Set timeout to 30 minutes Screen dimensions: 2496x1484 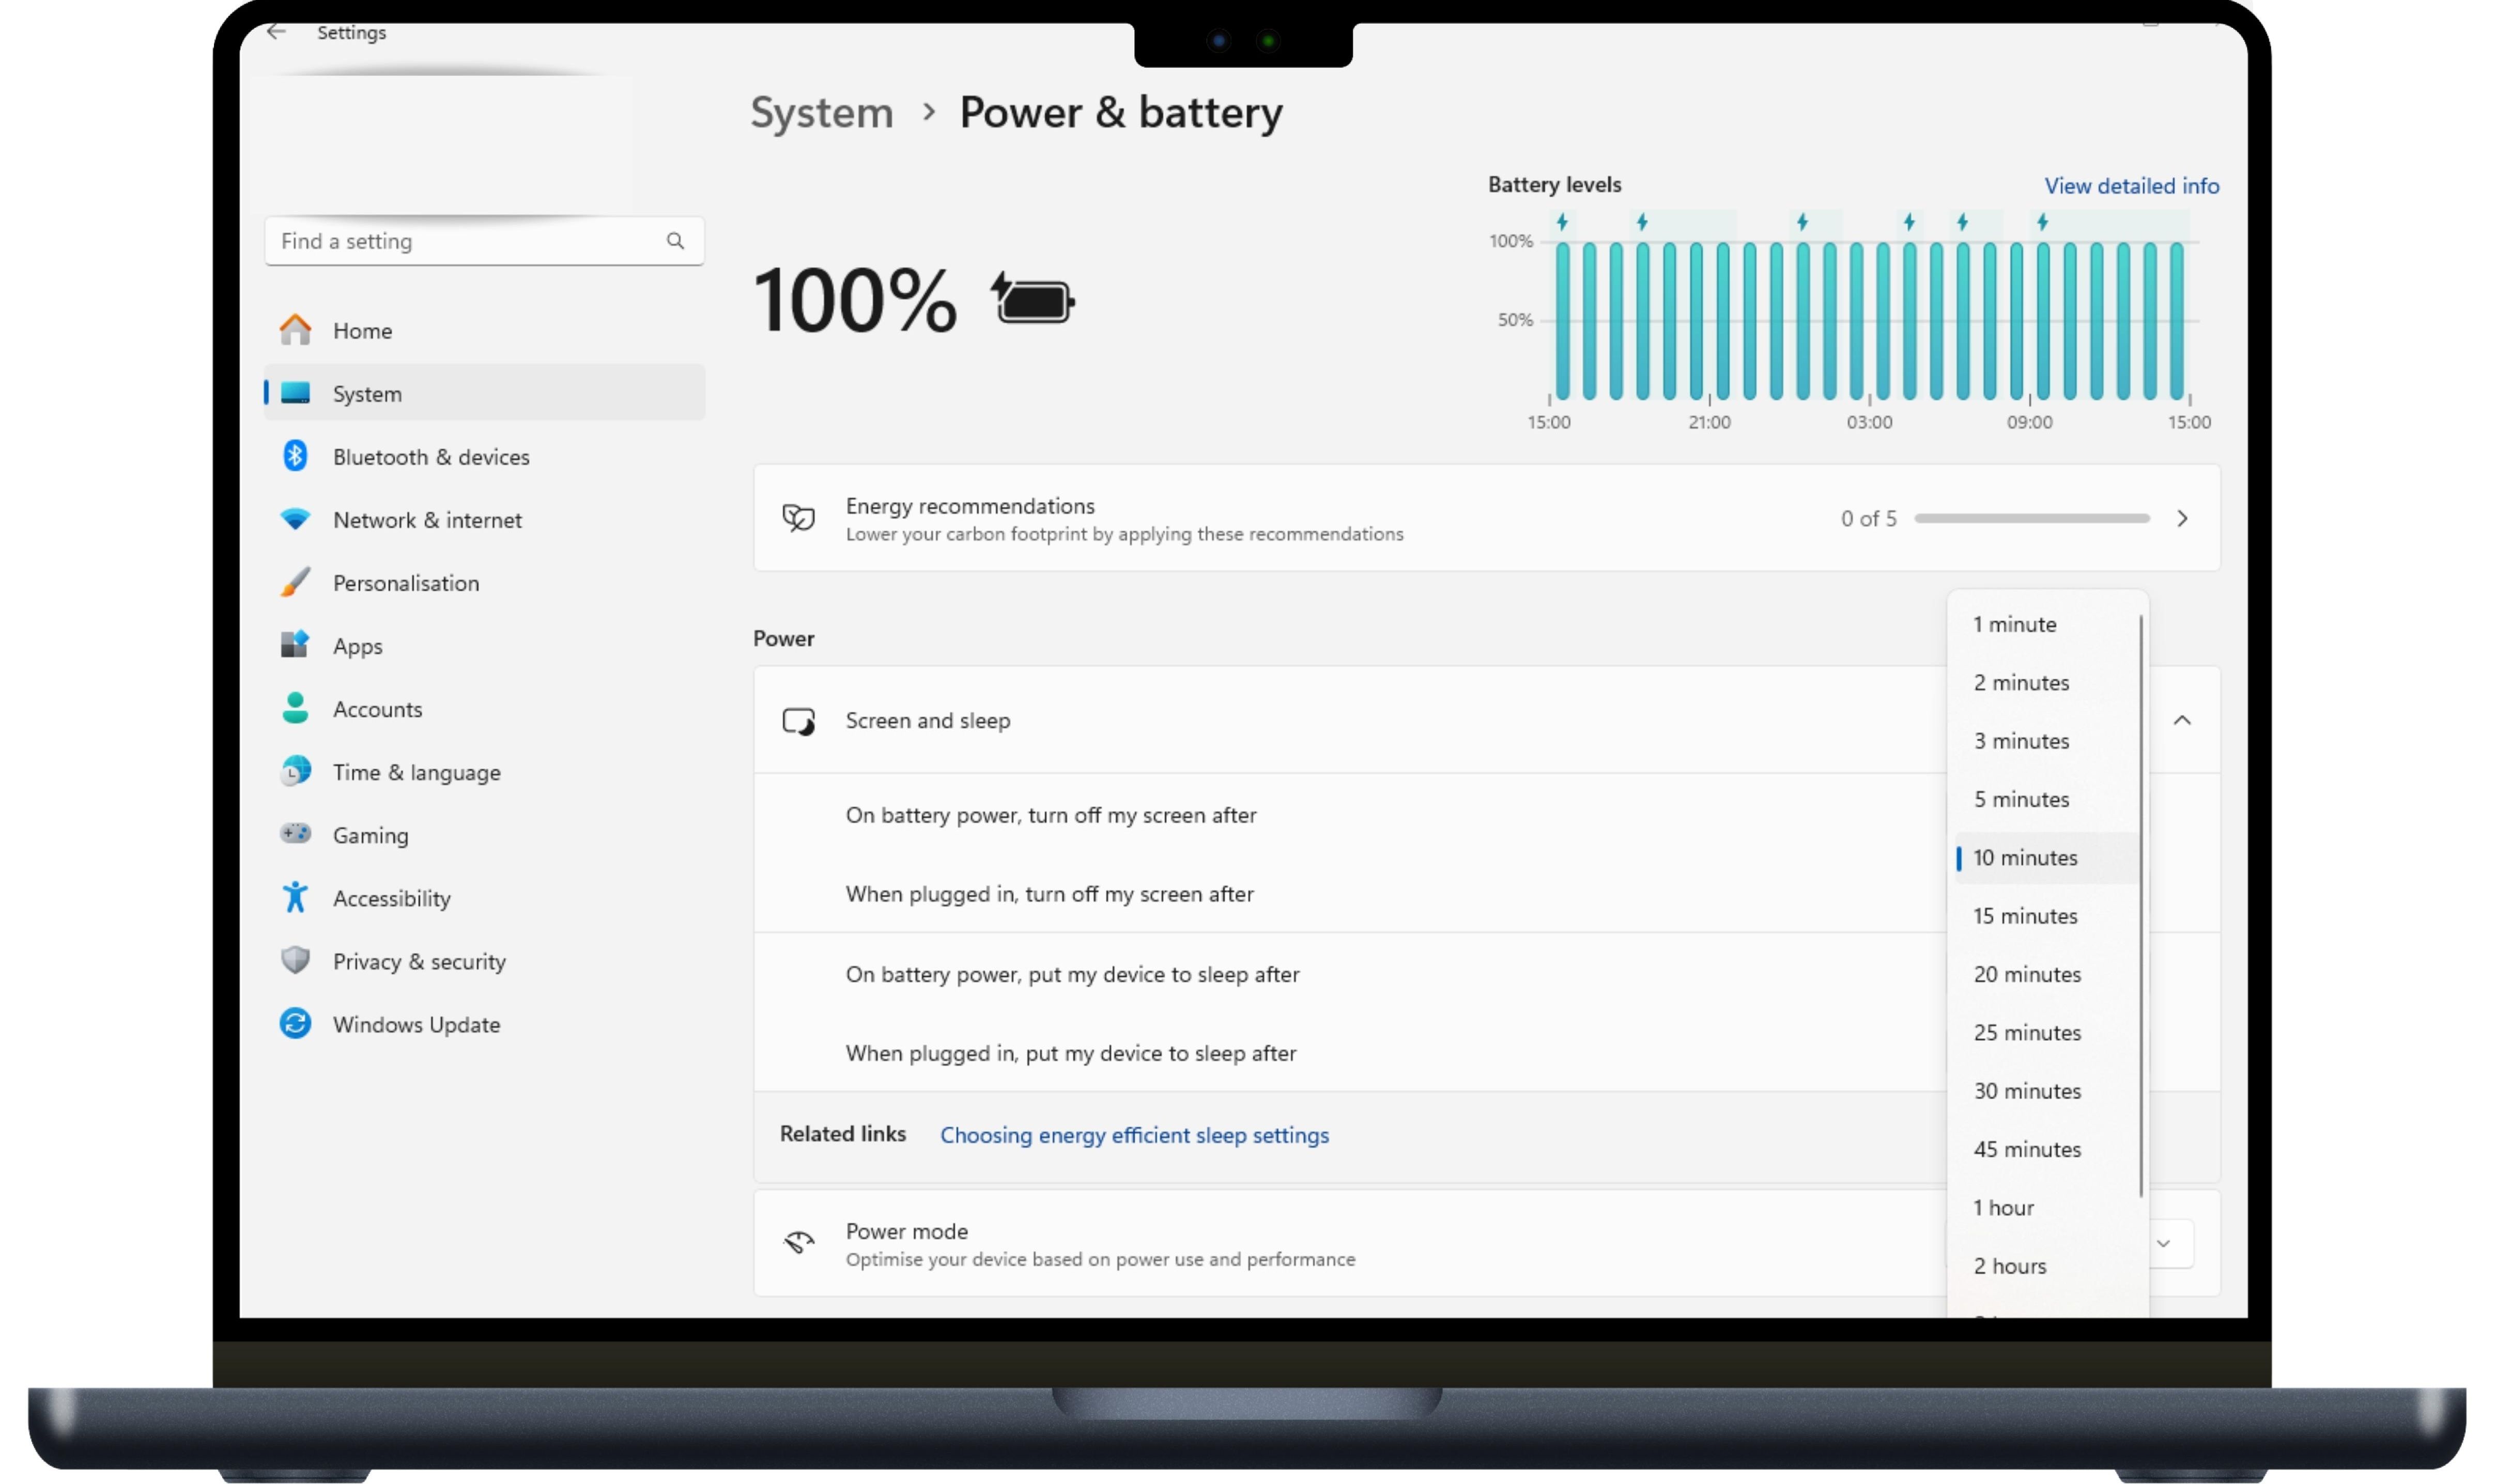(2045, 1091)
